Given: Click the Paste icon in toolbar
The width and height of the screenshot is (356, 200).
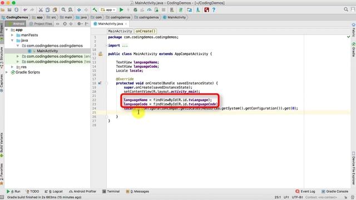Looking at the screenshot, I should coord(55,10).
